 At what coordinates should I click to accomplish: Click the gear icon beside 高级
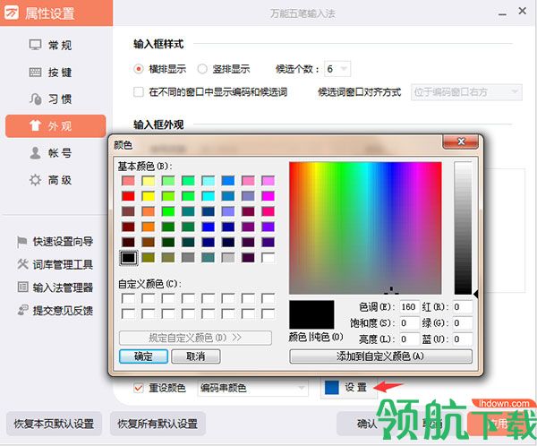(x=35, y=180)
